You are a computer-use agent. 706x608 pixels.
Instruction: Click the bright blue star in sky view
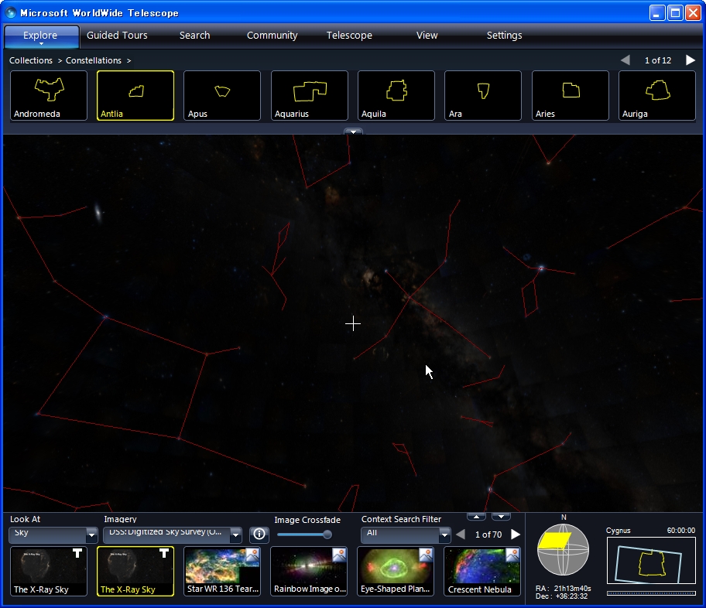541,268
